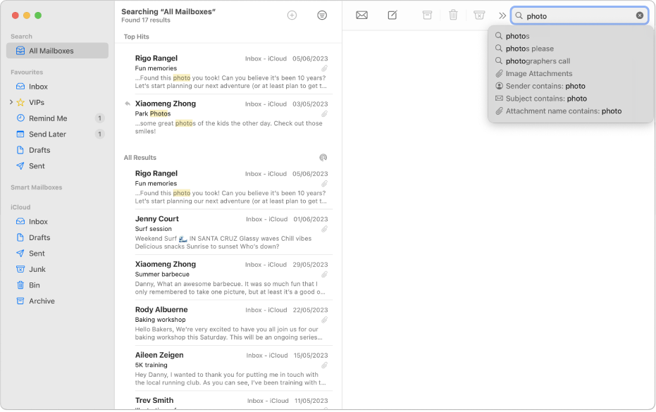Click the Archive message toolbar icon
The image size is (656, 412).
(427, 15)
